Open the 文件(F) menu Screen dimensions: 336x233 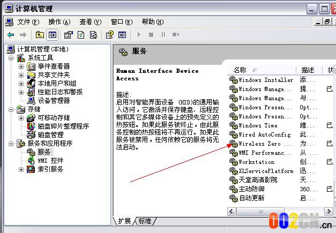pyautogui.click(x=28, y=22)
